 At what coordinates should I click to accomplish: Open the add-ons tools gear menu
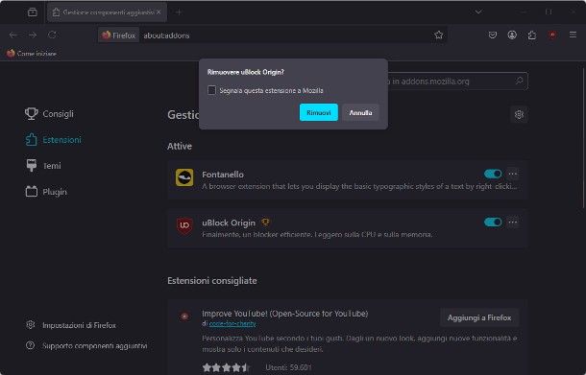pos(519,114)
